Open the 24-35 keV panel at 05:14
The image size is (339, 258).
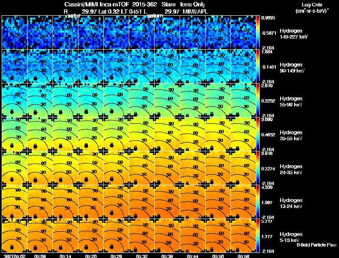click(66, 168)
